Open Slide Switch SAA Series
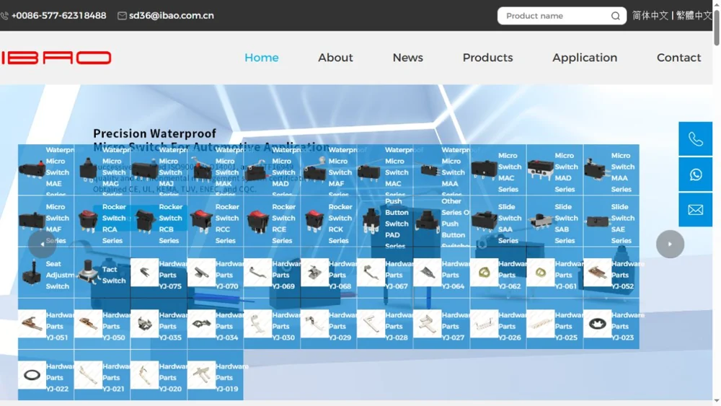This screenshot has height=406, width=721. [498, 221]
